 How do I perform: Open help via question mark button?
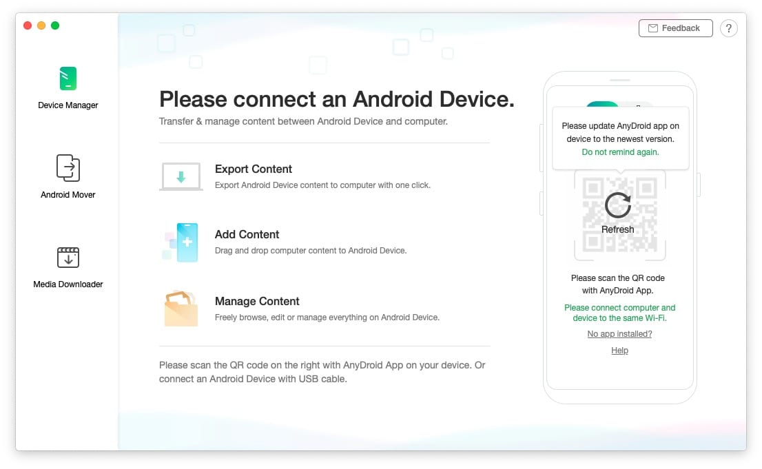coord(728,28)
